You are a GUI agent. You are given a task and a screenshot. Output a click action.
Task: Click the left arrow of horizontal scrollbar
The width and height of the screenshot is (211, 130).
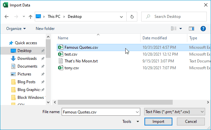pos(55,102)
